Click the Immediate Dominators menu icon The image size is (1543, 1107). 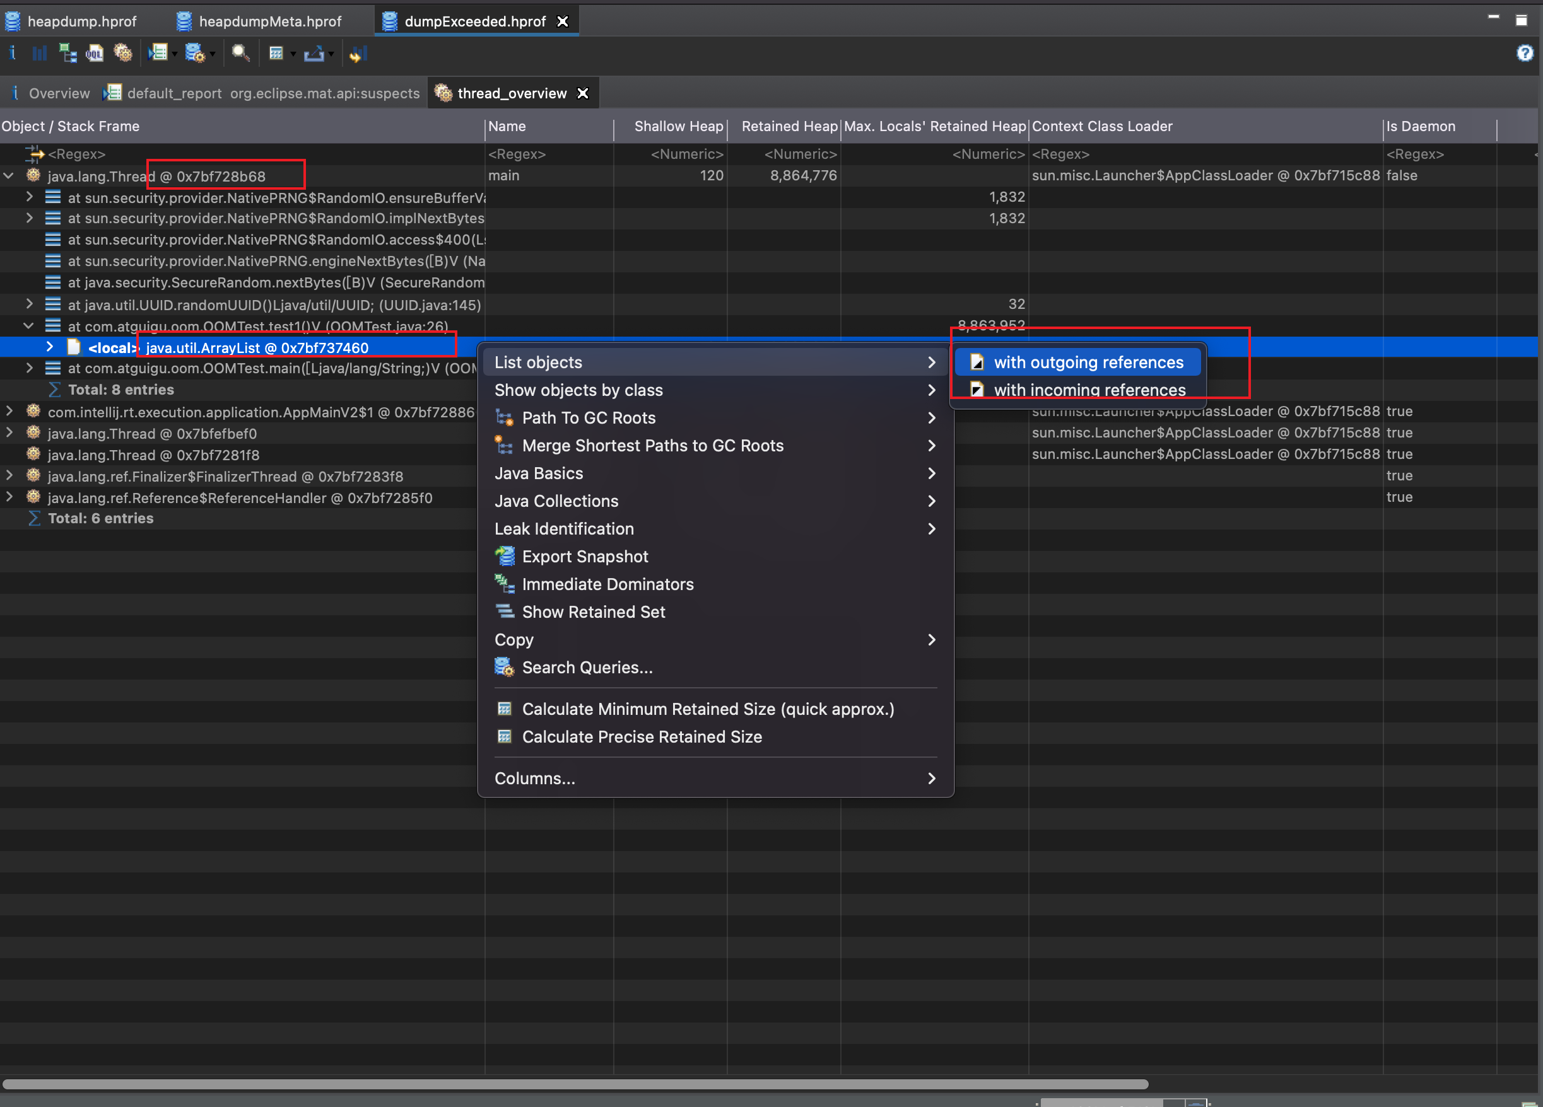tap(505, 584)
